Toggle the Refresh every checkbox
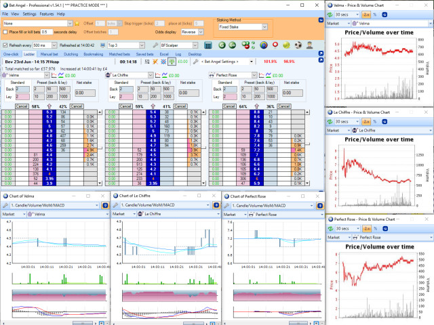Image resolution: width=434 pixels, height=325 pixels. tap(5, 45)
